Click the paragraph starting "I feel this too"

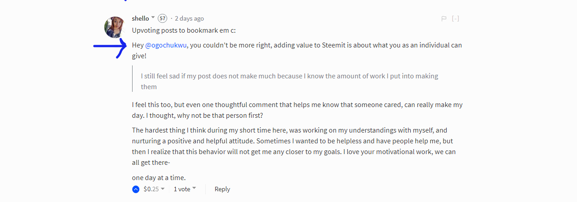[297, 110]
